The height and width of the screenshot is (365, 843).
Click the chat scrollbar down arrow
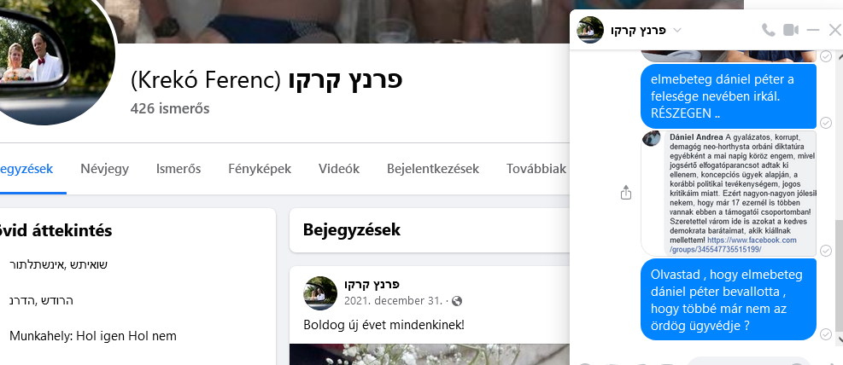point(839,339)
